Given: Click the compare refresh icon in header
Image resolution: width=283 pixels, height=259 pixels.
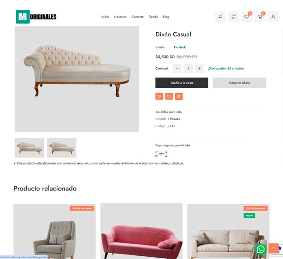Looking at the screenshot, I should pos(233,17).
